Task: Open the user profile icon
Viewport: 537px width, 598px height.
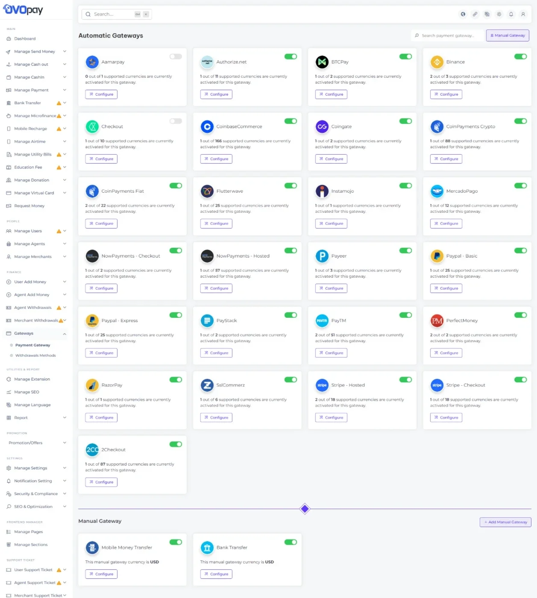Action: point(523,14)
